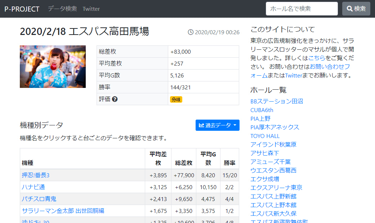This screenshot has height=223, width=375.
Task: Select the +257 average difference value
Action: tap(177, 64)
